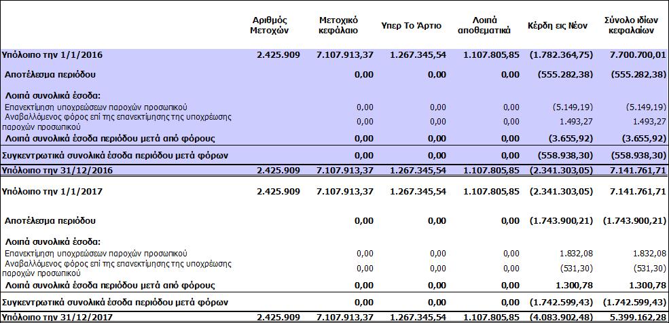The width and height of the screenshot is (669, 323).
Task: Select row label 'Υπόλοιπο την 1/1/2016'
Action: pos(52,54)
